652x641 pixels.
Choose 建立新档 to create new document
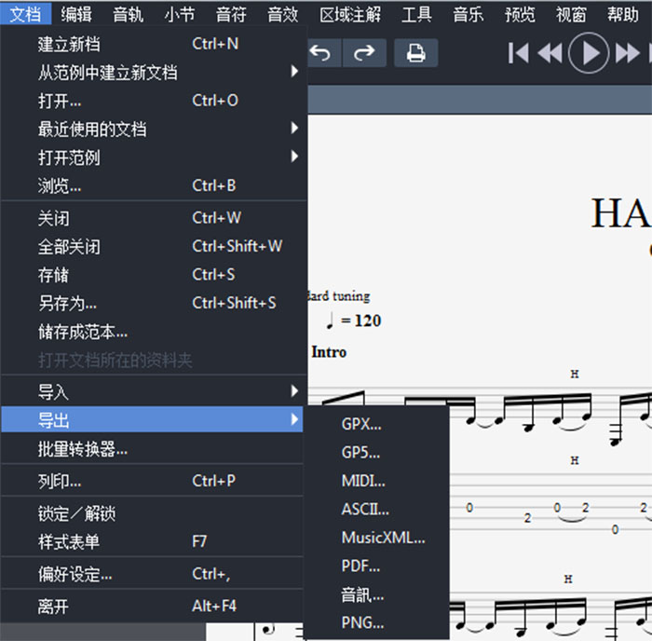coord(69,44)
